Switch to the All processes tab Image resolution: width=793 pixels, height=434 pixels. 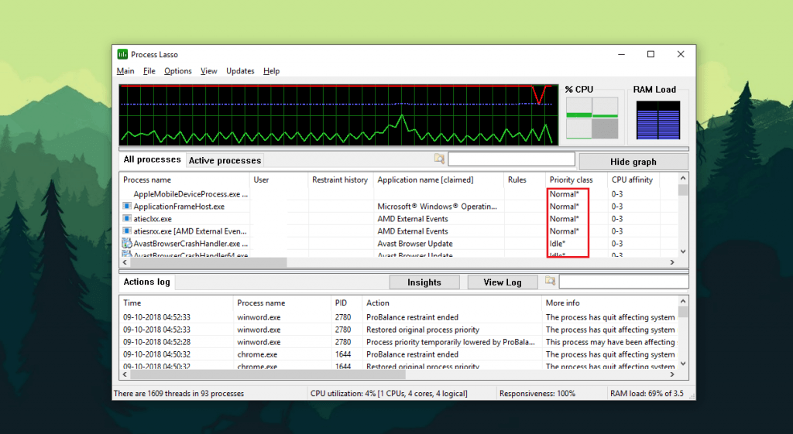click(153, 159)
